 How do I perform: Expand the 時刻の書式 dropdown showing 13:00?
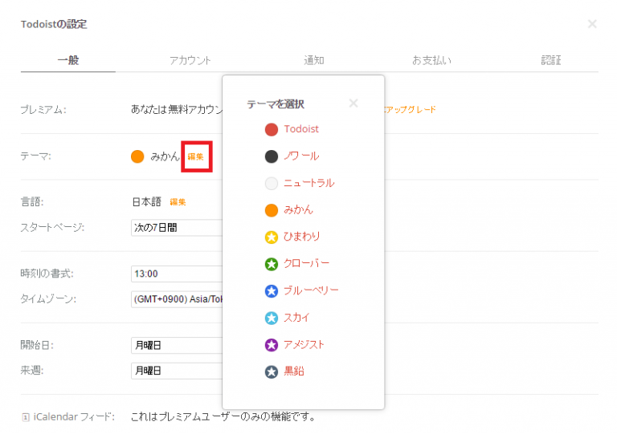[177, 274]
